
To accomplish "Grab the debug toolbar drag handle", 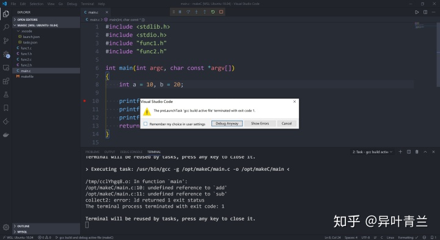I will tap(174, 12).
